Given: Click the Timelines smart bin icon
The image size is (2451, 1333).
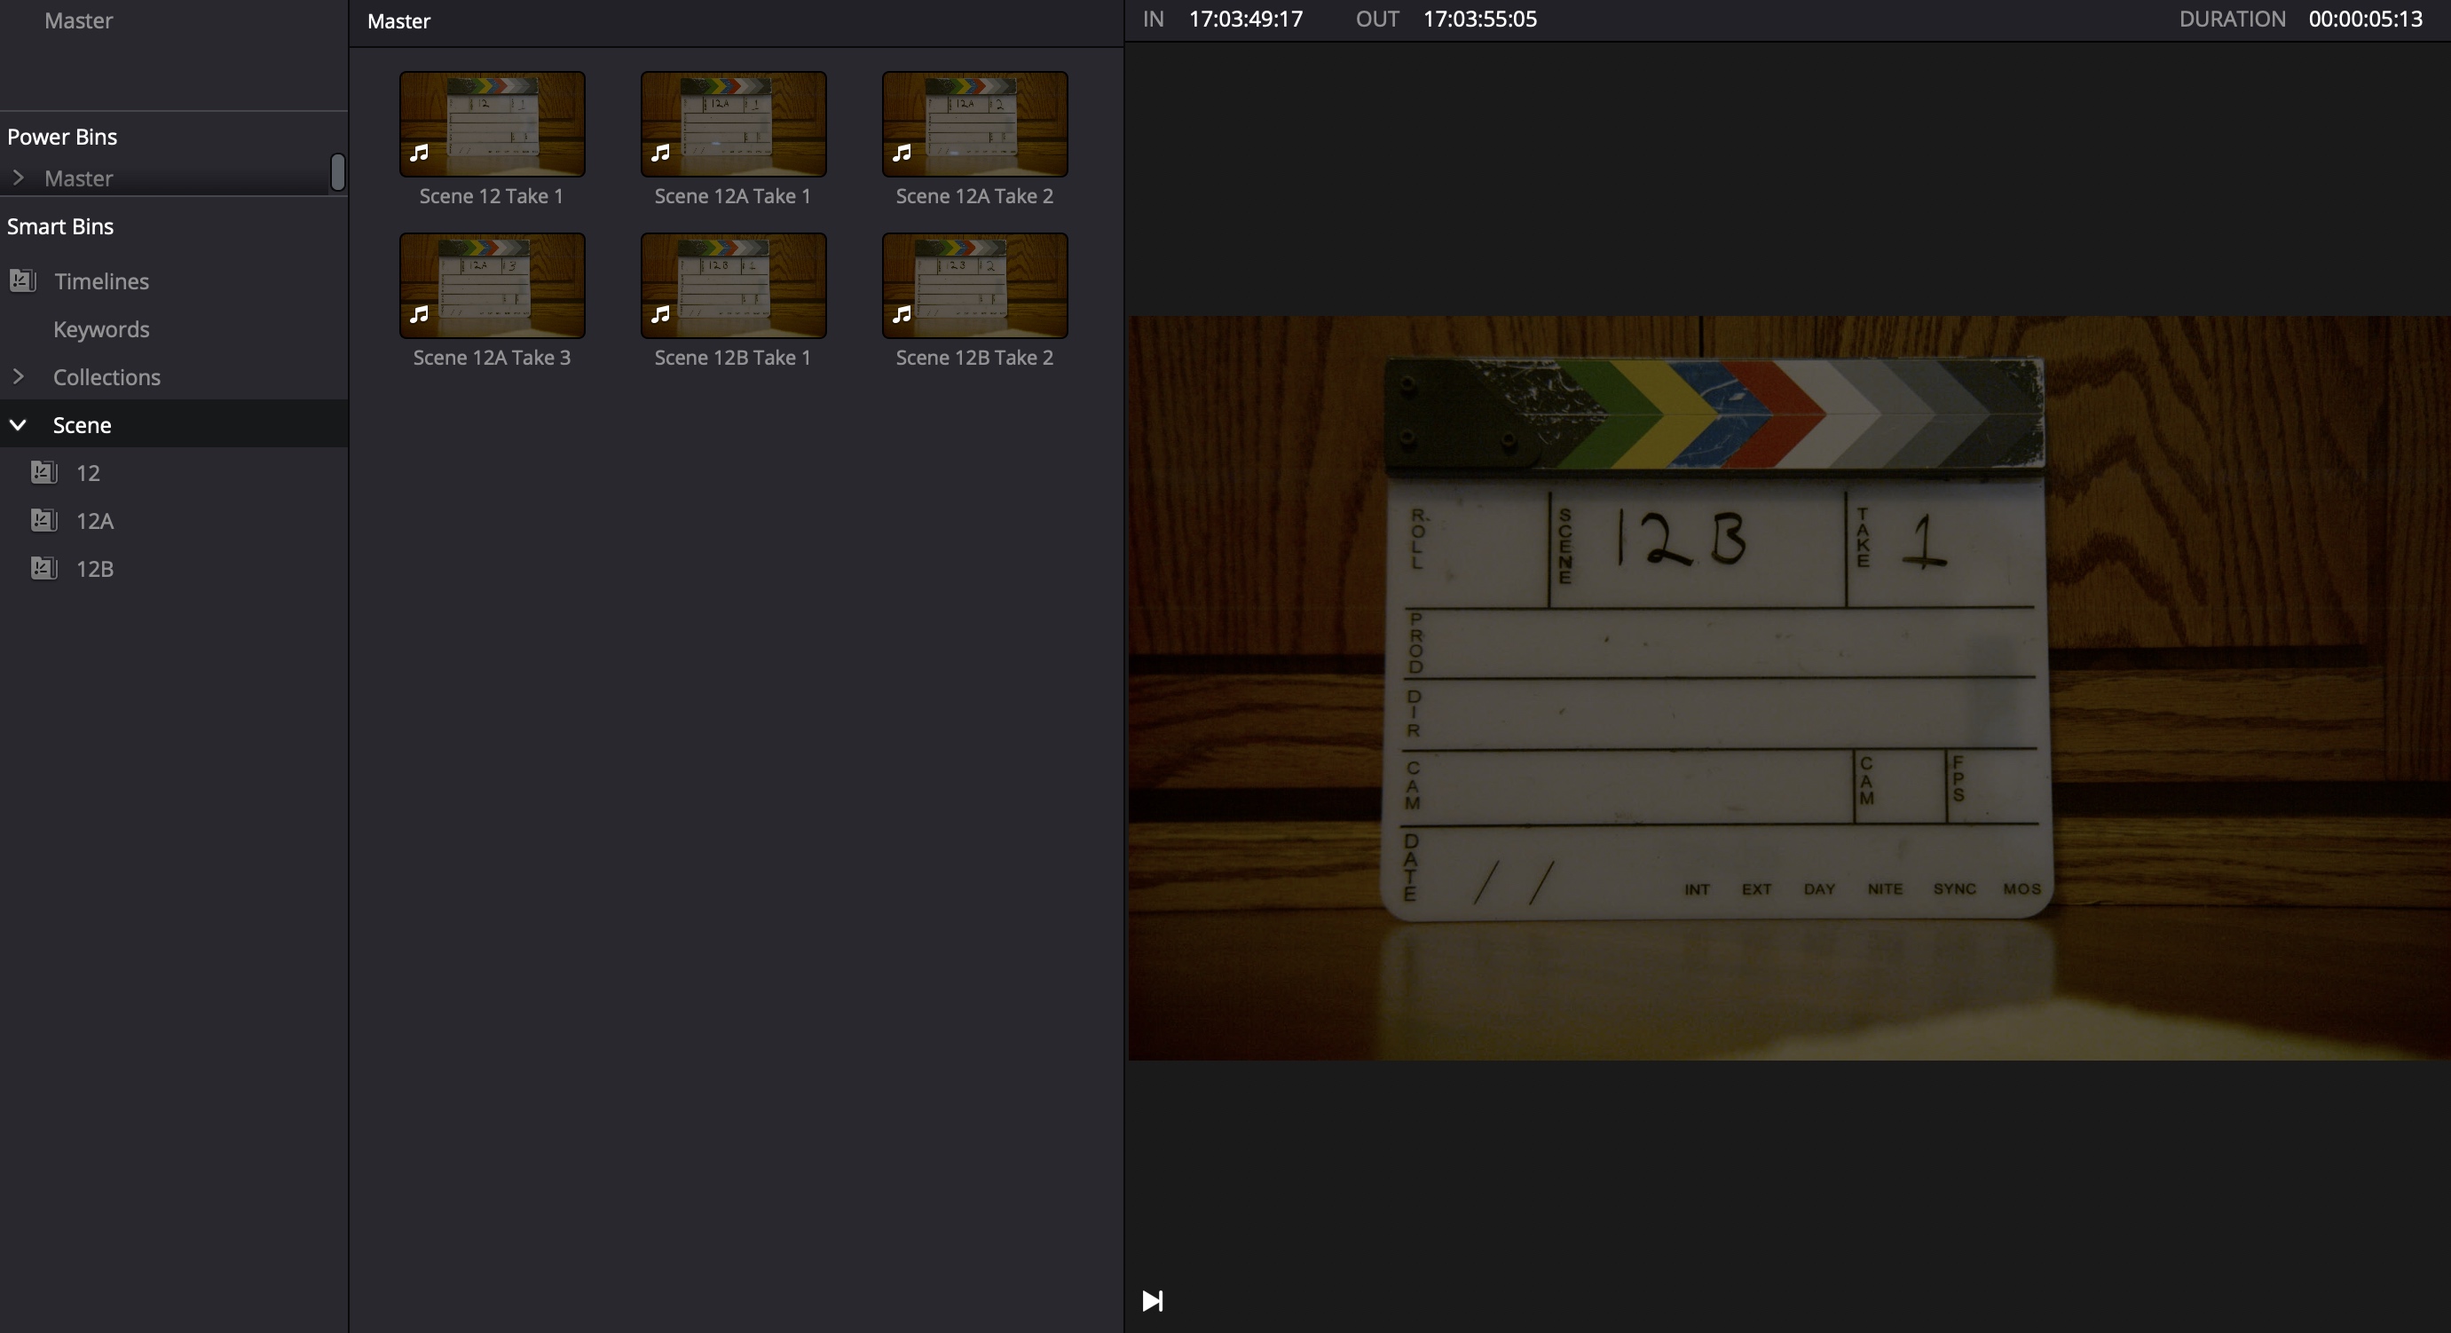Looking at the screenshot, I should click(23, 280).
